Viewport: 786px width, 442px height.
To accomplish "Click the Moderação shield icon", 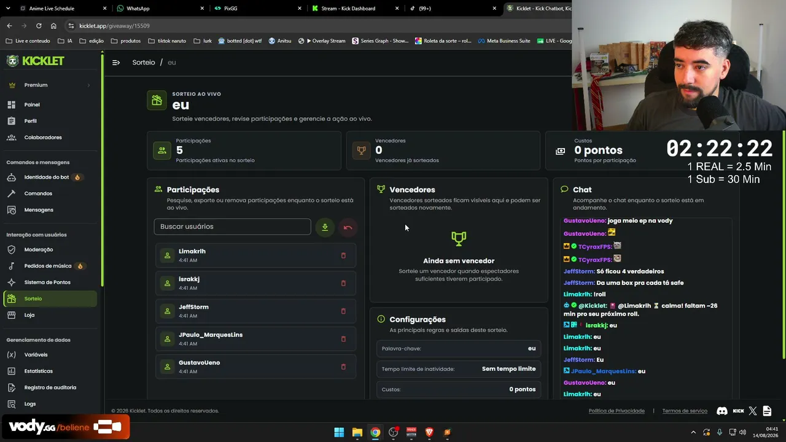I will tap(11, 250).
